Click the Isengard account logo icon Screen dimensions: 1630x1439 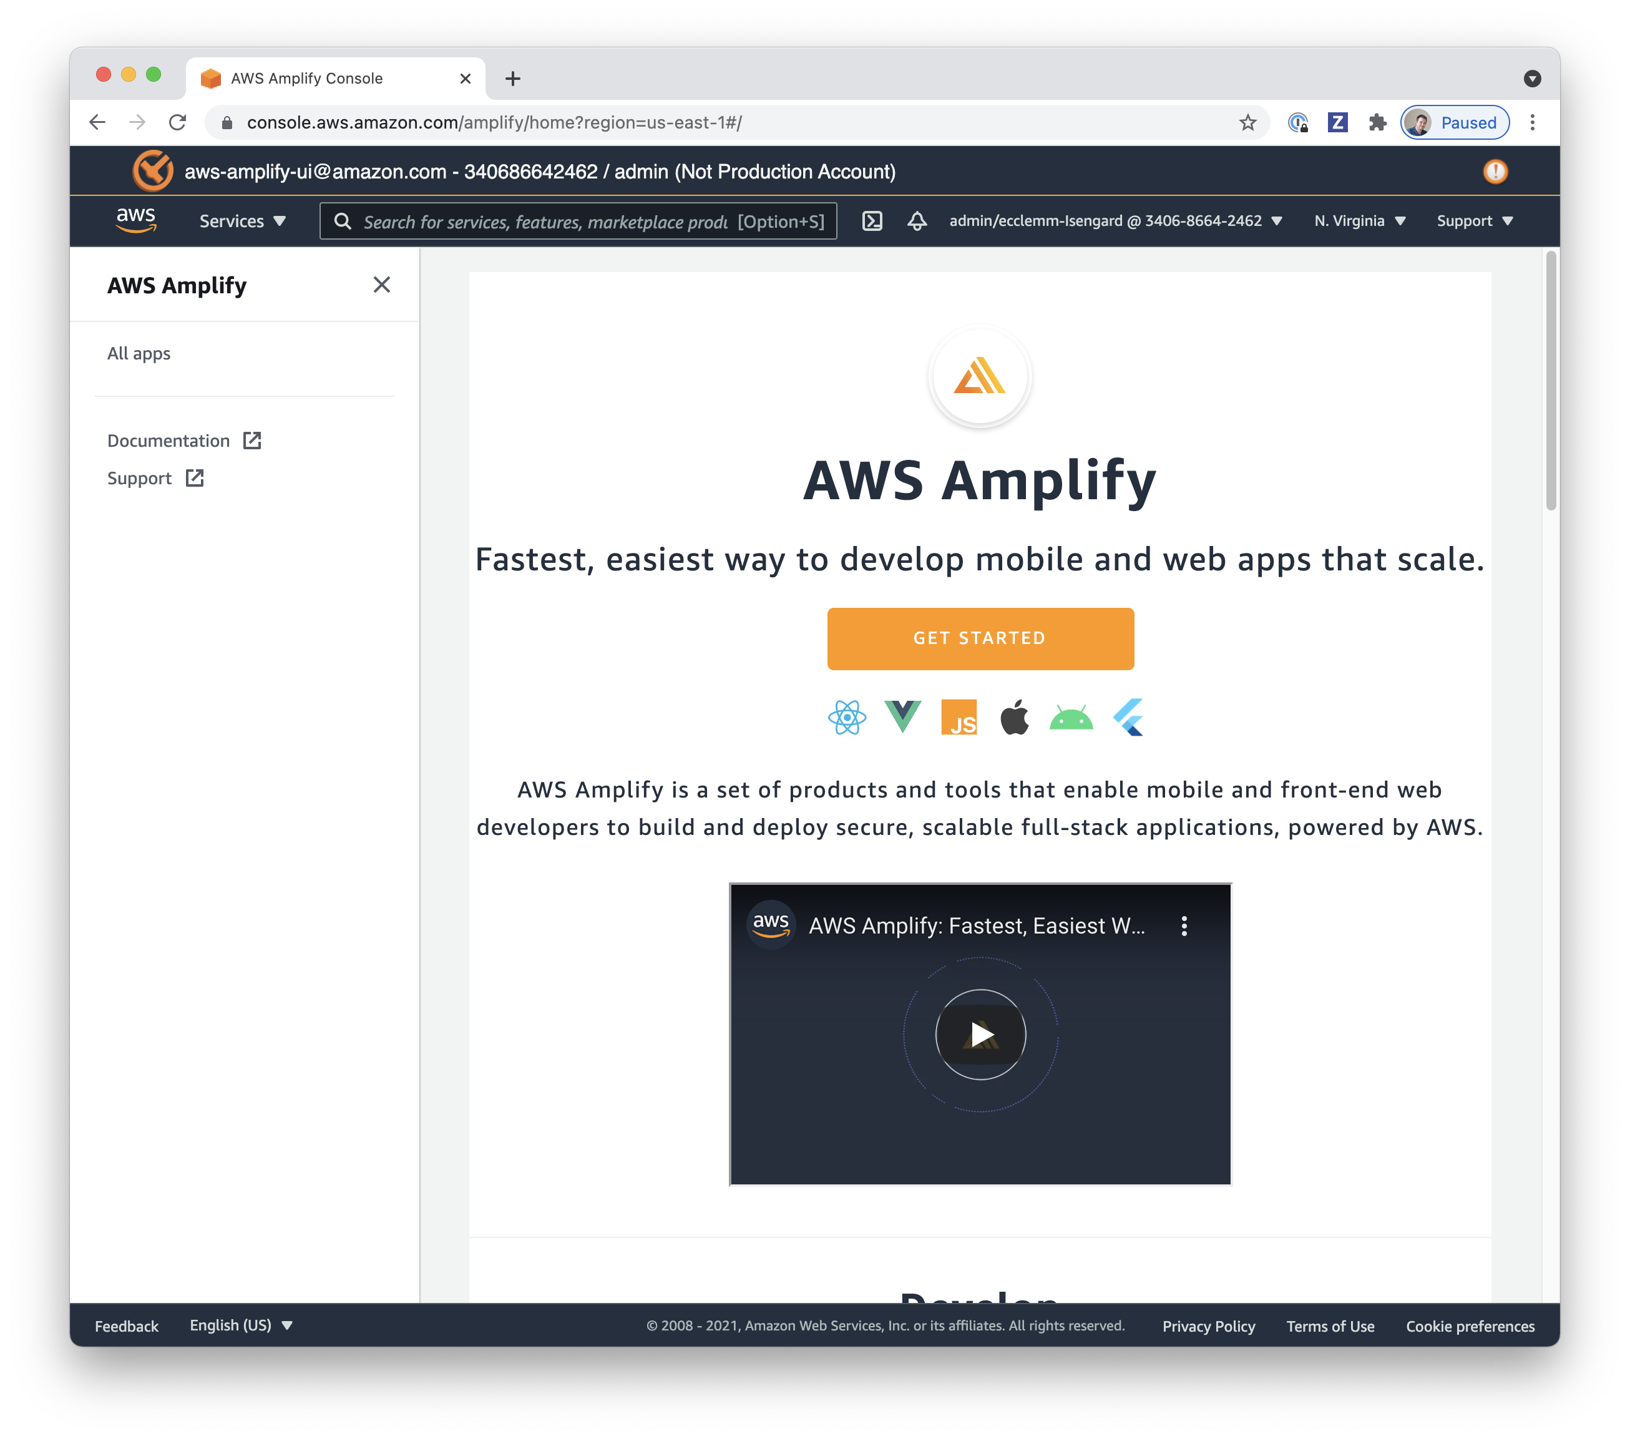(152, 170)
